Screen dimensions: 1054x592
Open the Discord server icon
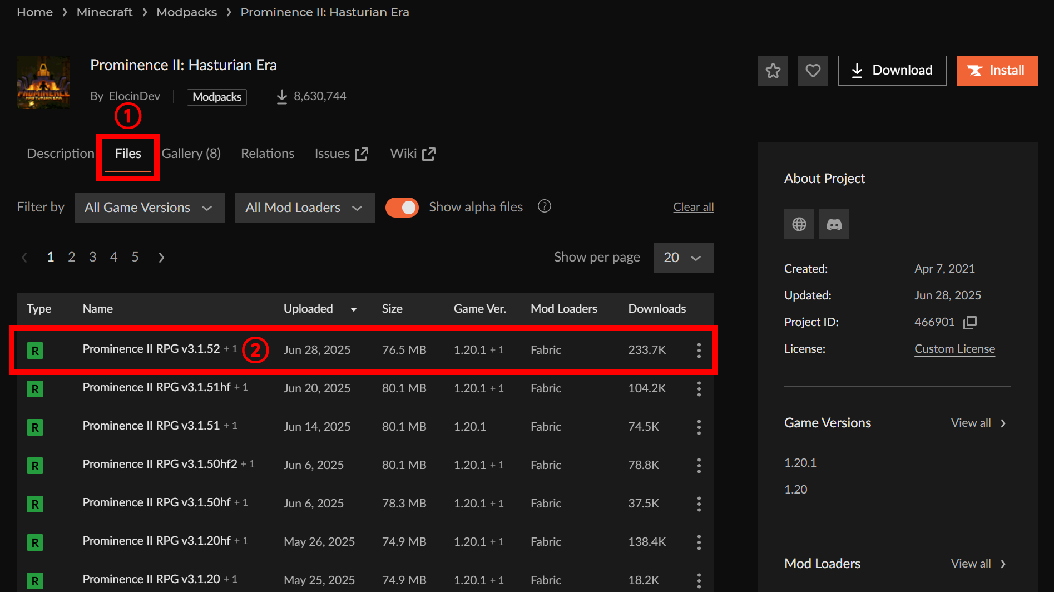click(x=834, y=224)
